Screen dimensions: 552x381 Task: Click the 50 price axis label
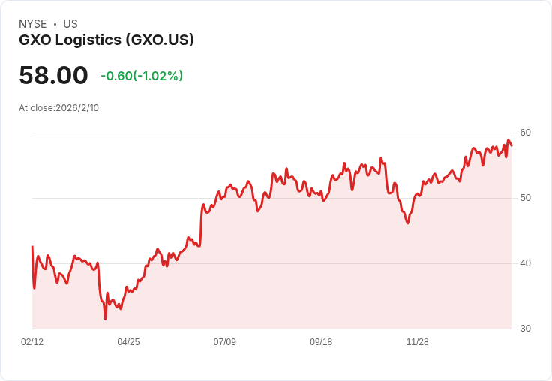[x=526, y=198]
